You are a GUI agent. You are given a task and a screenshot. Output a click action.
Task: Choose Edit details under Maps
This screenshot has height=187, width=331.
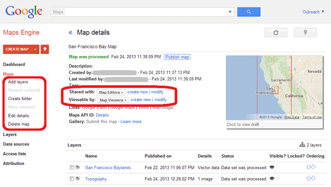tap(19, 116)
